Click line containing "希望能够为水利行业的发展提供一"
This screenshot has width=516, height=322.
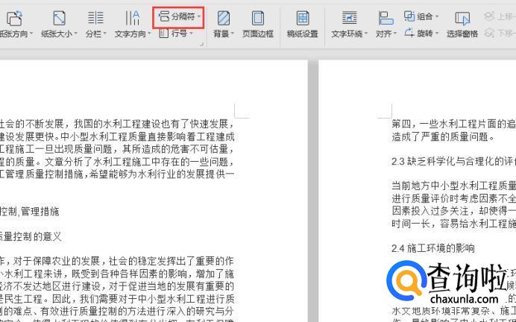pos(117,174)
